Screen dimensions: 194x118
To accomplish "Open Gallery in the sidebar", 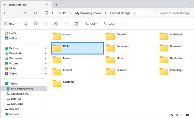I will (x=11, y=38).
